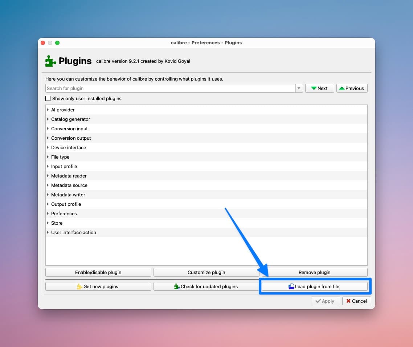Click the Load plugin from file document icon
This screenshot has width=413, height=347.
pyautogui.click(x=291, y=286)
